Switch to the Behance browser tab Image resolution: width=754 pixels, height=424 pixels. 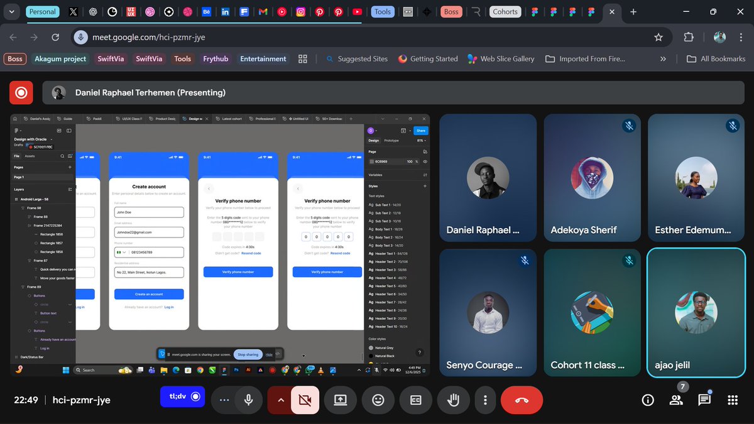click(206, 11)
